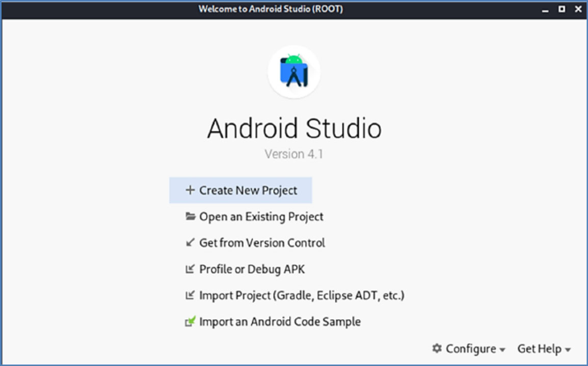Expand the Get Help dropdown

pos(544,349)
